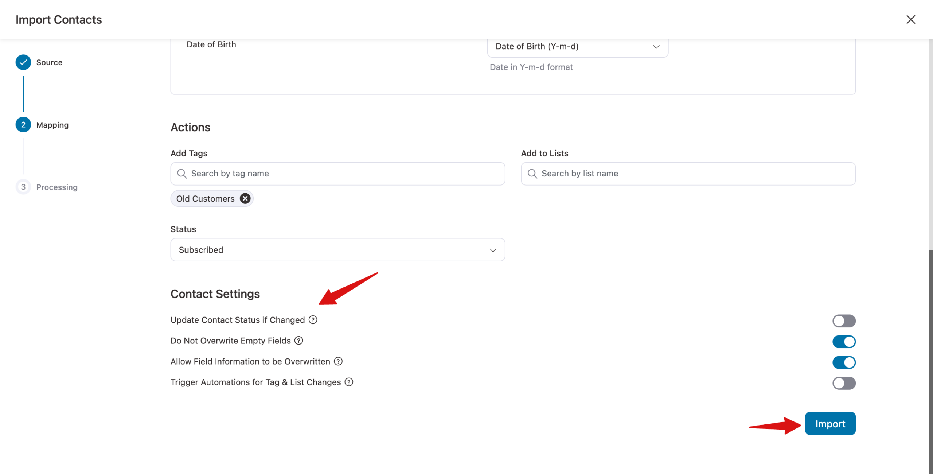Click the search magnifier in Add Tags field
Image resolution: width=933 pixels, height=474 pixels.
pos(182,174)
